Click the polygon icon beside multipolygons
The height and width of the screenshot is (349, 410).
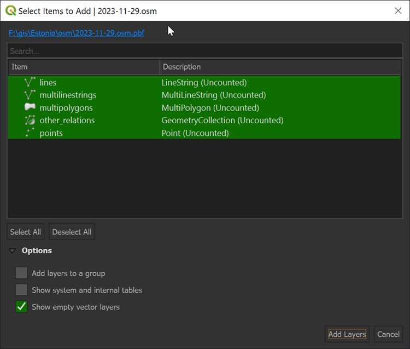30,107
